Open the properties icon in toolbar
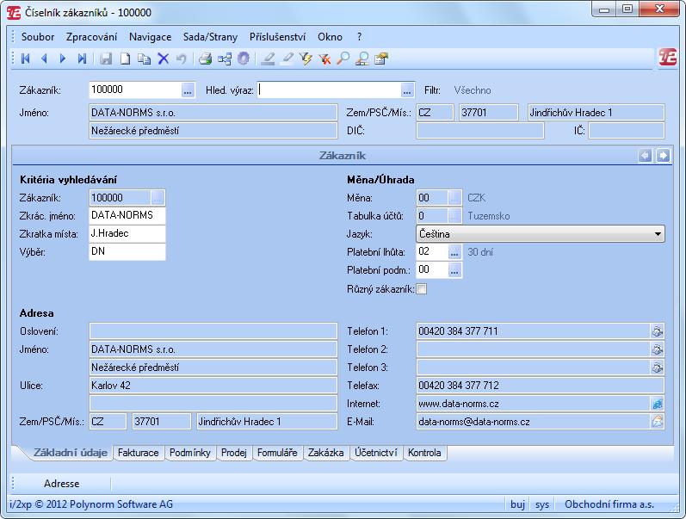The image size is (686, 519). pyautogui.click(x=381, y=59)
